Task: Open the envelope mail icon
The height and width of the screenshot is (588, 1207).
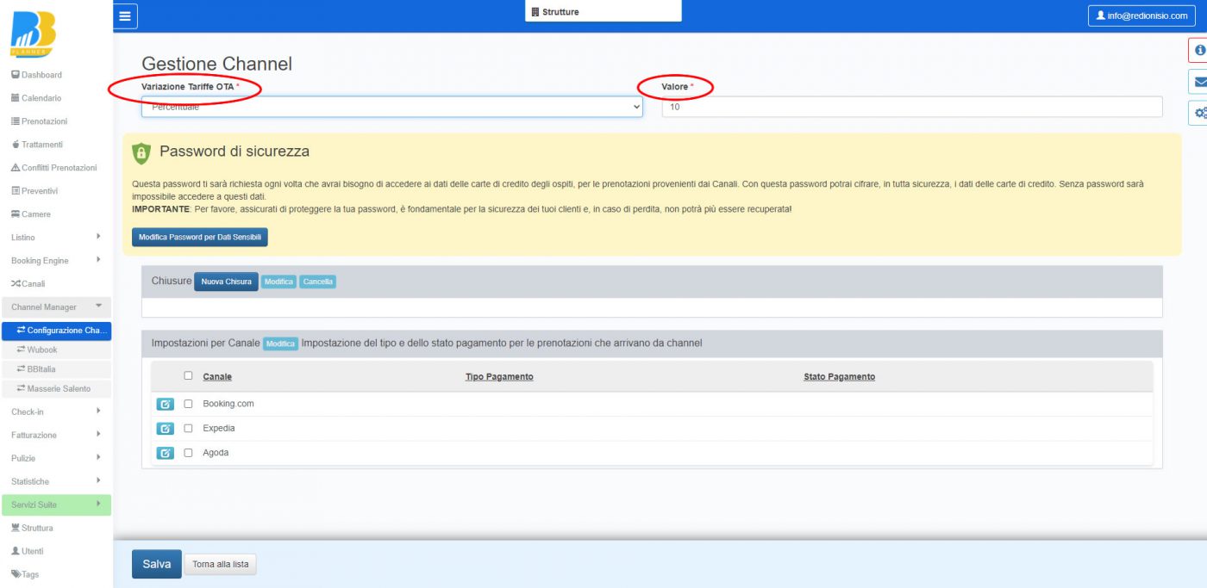Action: [1199, 82]
